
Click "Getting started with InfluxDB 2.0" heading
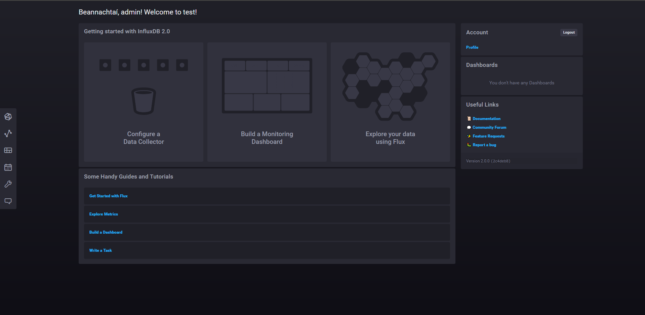coord(127,31)
